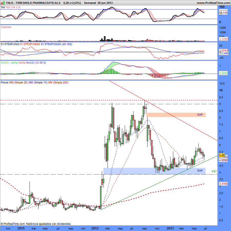
Task: Click the candlestick icon beside the THLD title
Action: pyautogui.click(x=3, y=3)
